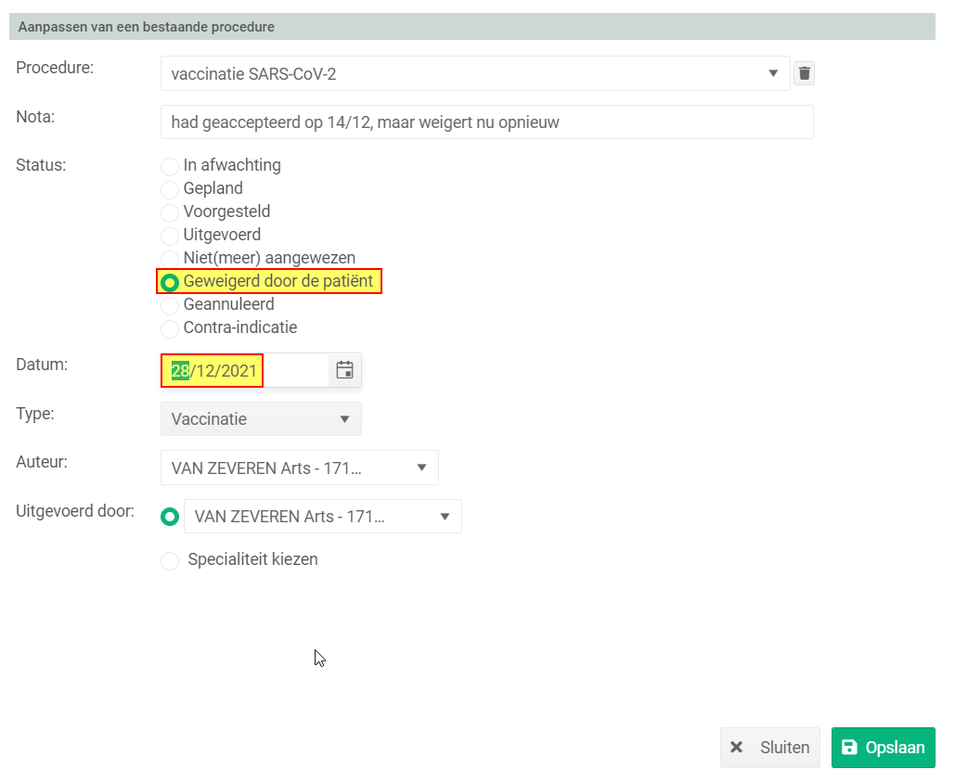The height and width of the screenshot is (782, 955).
Task: Select radio next to Uitgevoerd door dropdown
Action: tap(169, 517)
